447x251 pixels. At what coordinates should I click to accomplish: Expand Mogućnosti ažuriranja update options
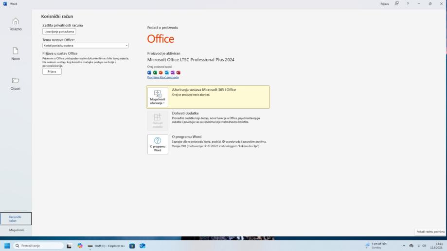pos(158,97)
